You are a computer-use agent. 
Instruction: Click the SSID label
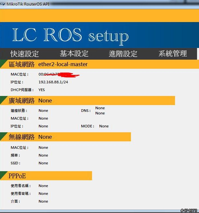[x=16, y=163]
